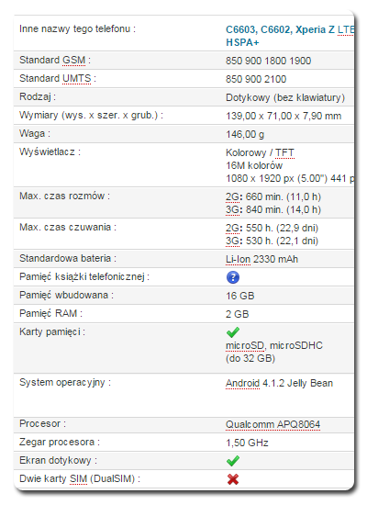Viewport: 367px width, 505px height.
Task: Click the 2G label under standby time
Action: click(x=232, y=228)
